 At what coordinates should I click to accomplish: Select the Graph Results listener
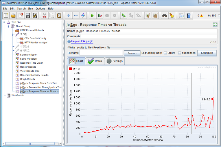pyautogui.click(x=27, y=79)
